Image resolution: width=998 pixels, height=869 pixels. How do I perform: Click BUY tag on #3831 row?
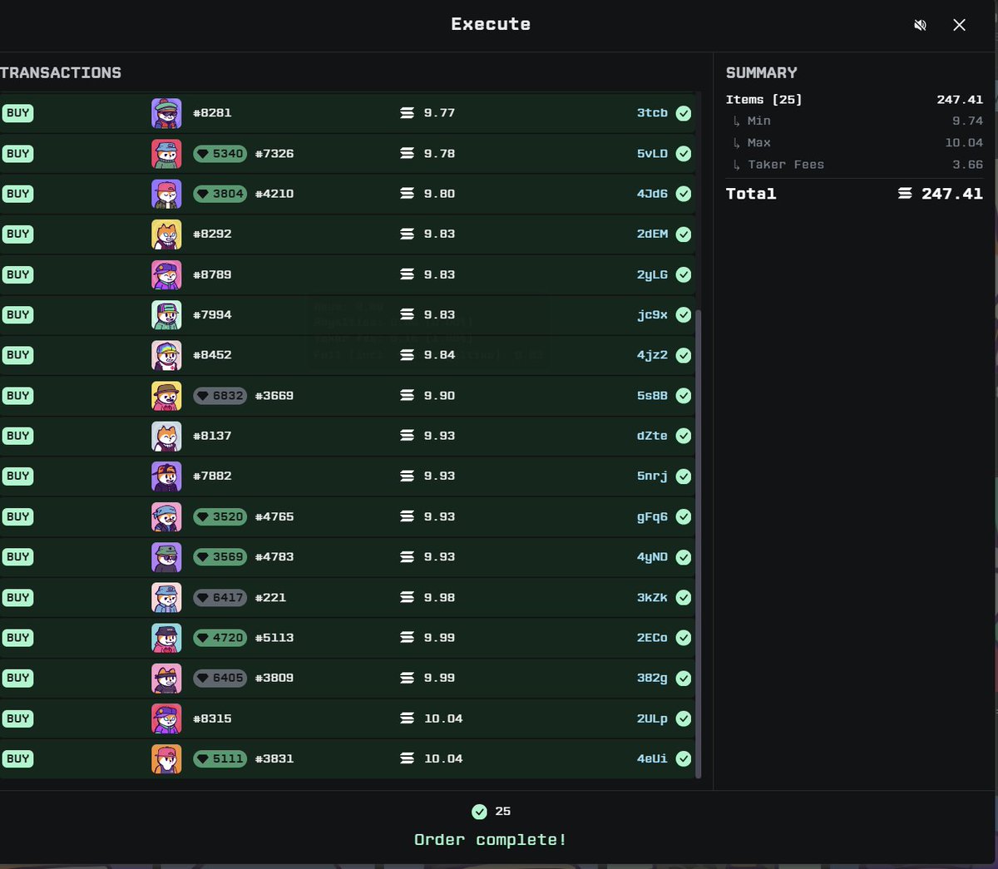[x=17, y=758]
